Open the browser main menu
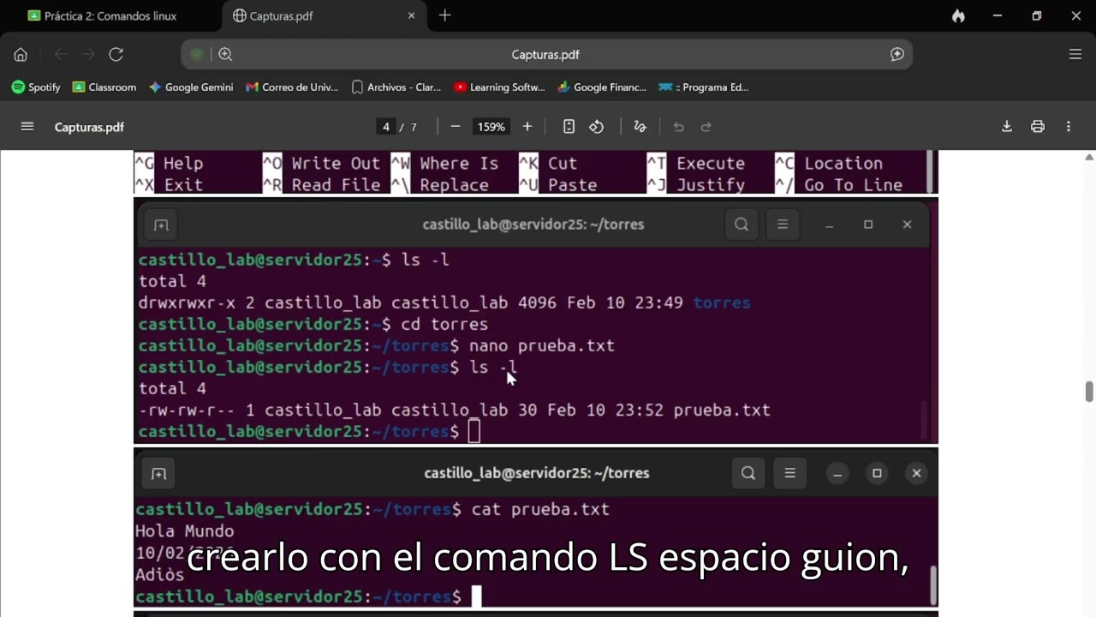The height and width of the screenshot is (617, 1096). click(x=1075, y=54)
